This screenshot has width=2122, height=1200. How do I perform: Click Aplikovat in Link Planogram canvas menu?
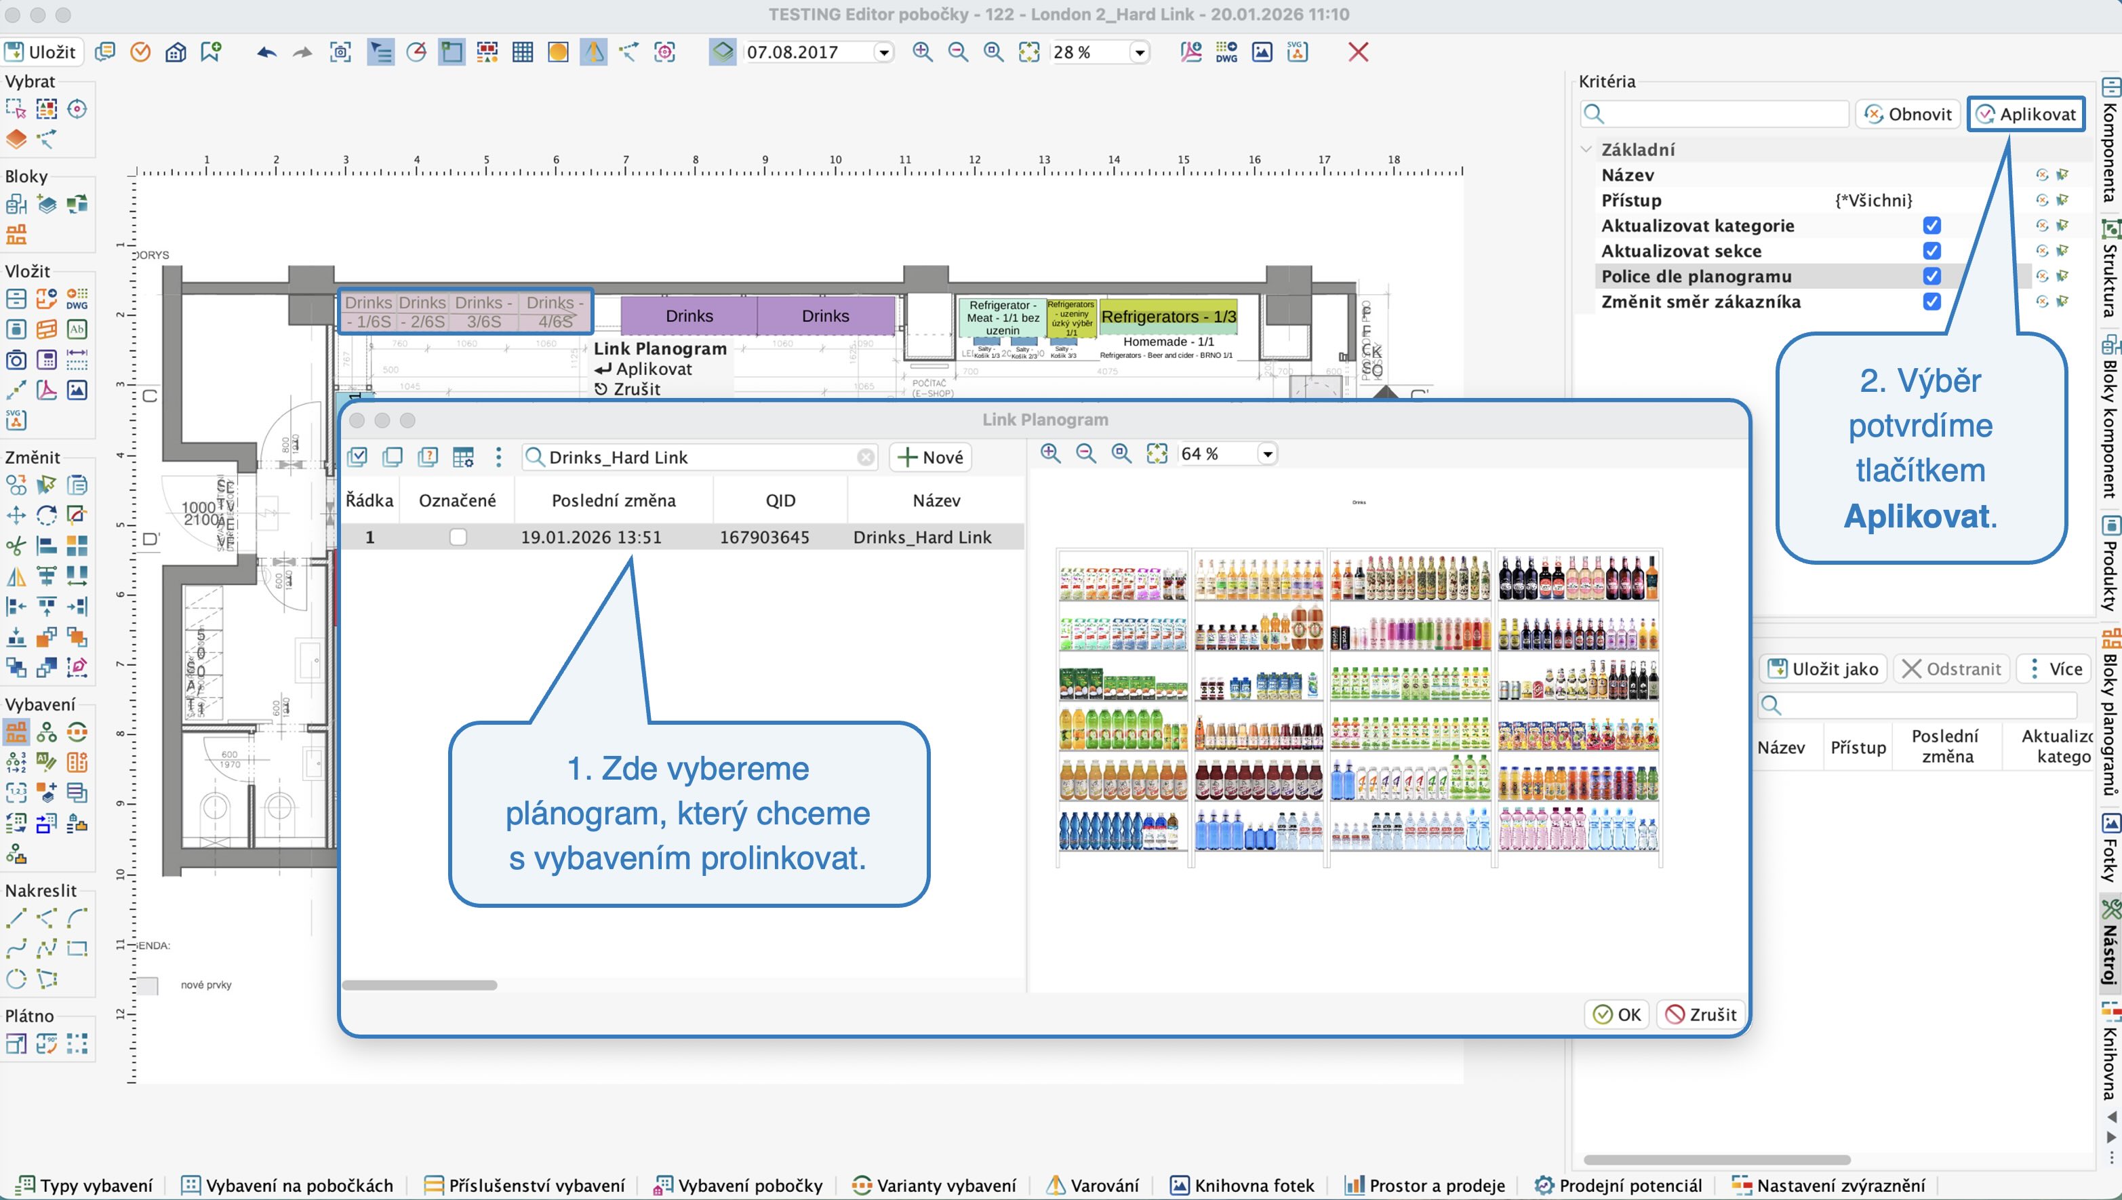pyautogui.click(x=643, y=369)
